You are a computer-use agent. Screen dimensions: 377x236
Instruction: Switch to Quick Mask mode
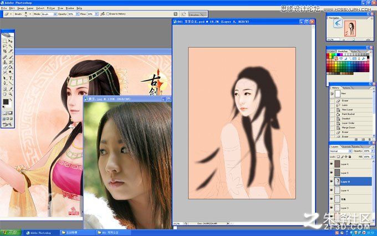point(11,113)
